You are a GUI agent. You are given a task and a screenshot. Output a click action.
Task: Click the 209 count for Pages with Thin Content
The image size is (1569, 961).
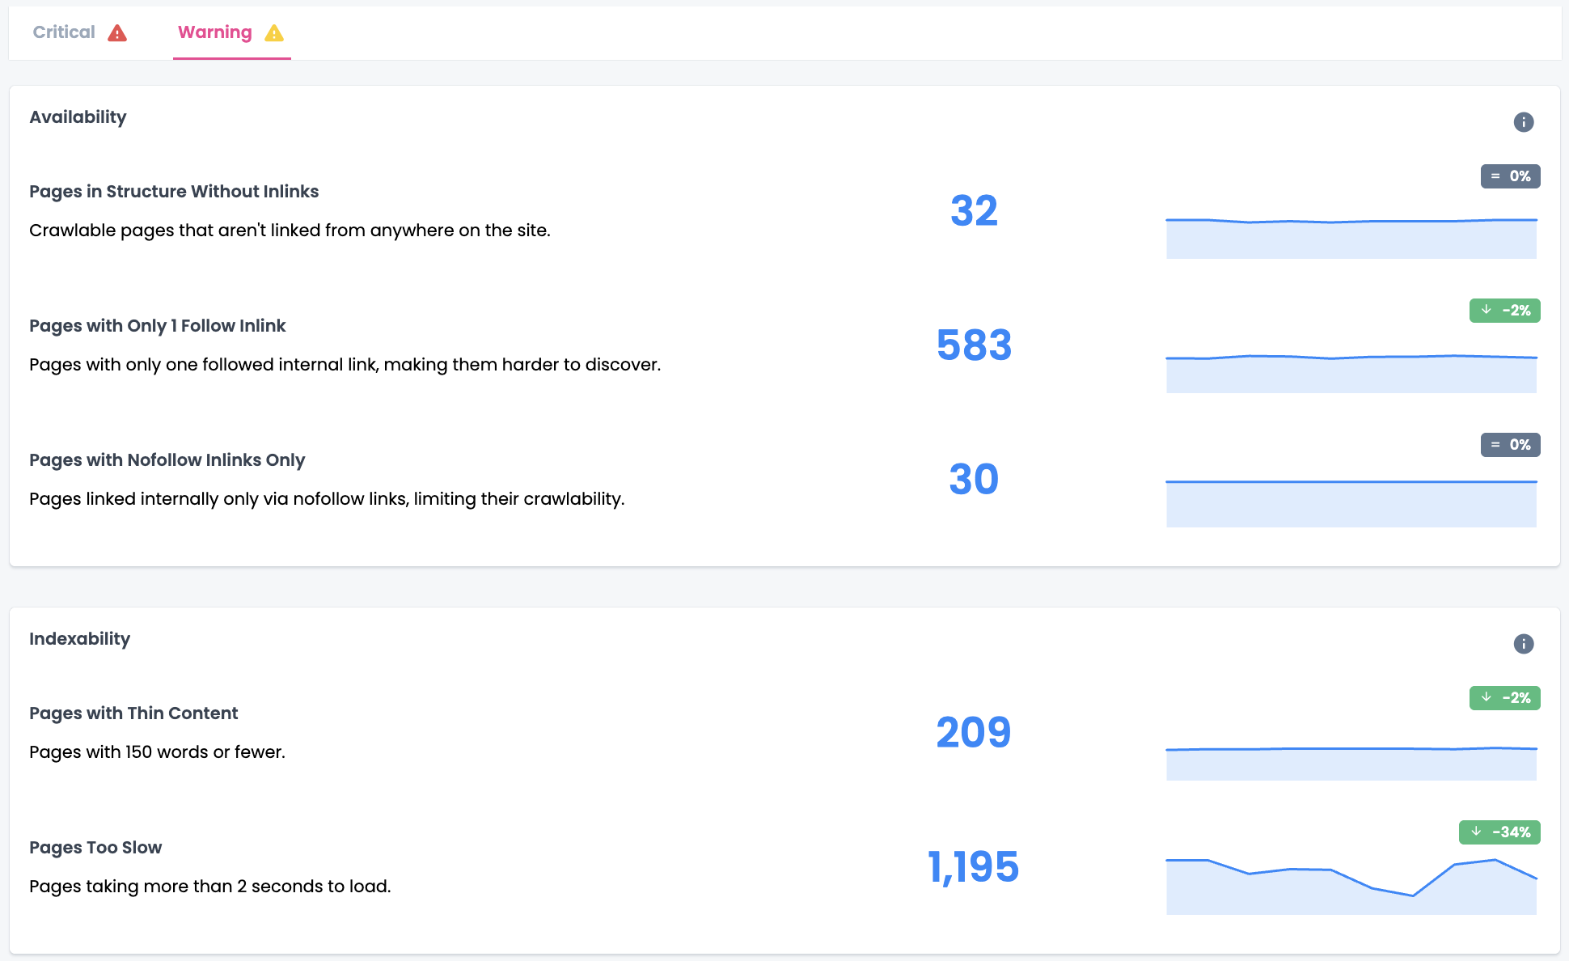(x=974, y=732)
